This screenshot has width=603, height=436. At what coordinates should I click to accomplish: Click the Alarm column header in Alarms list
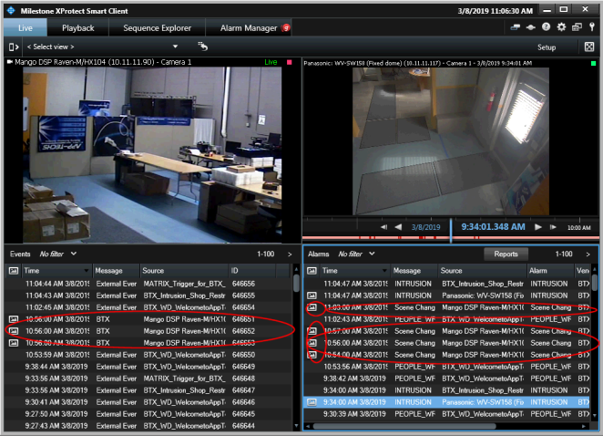(550, 271)
